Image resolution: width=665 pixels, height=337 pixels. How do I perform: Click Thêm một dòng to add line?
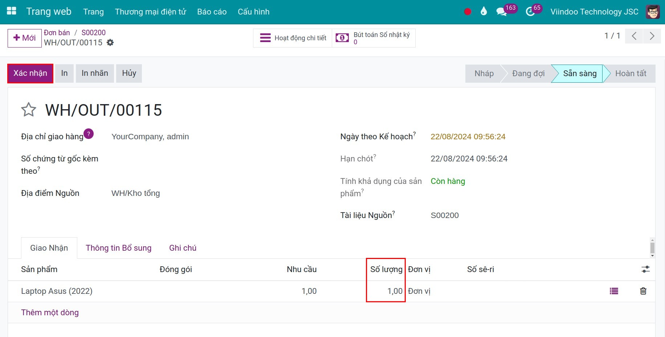click(x=50, y=312)
